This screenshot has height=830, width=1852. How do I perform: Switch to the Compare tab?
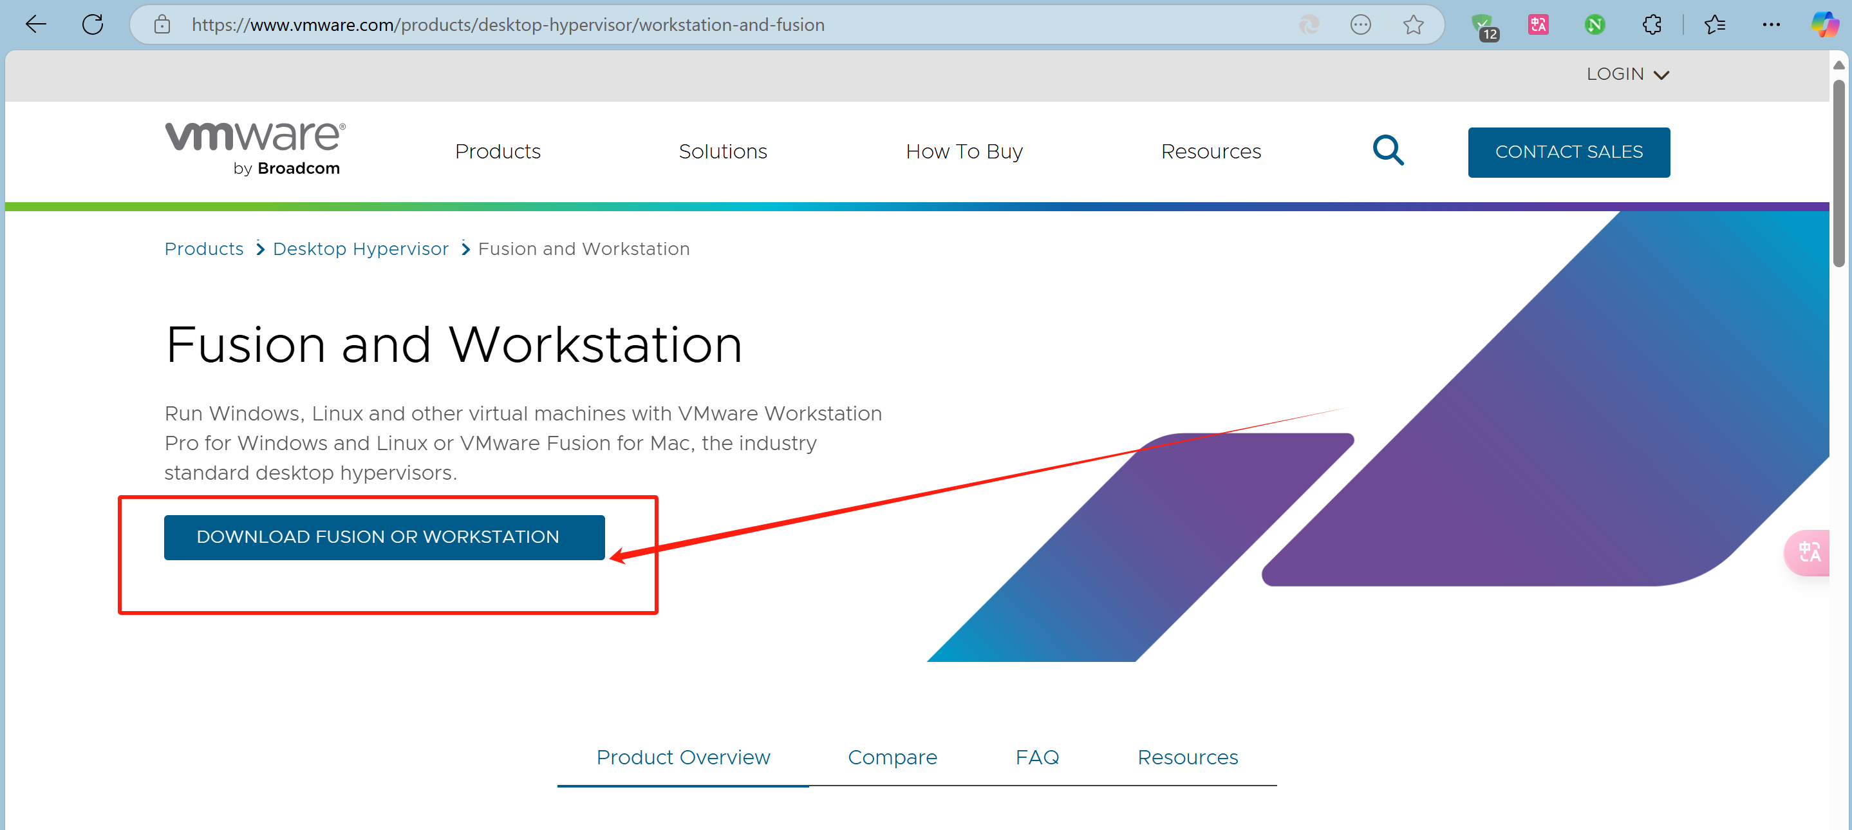(x=892, y=757)
